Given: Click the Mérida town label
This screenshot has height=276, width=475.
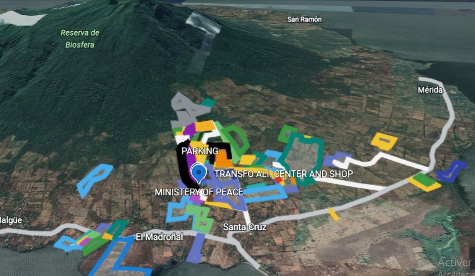Looking at the screenshot, I should pos(430,90).
